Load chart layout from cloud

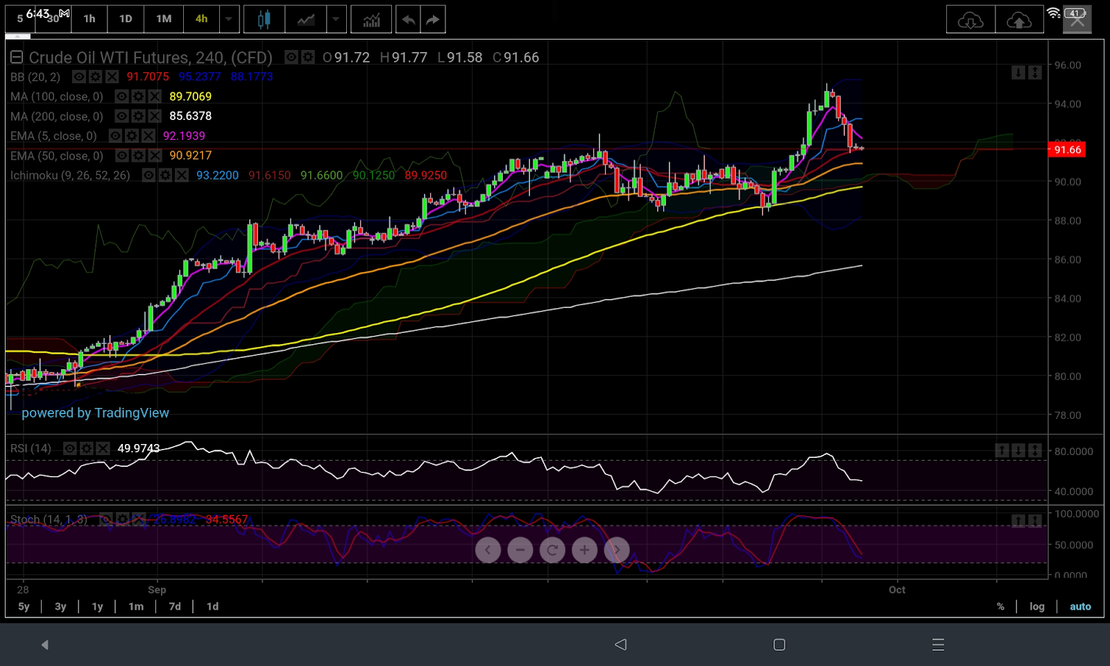[971, 19]
